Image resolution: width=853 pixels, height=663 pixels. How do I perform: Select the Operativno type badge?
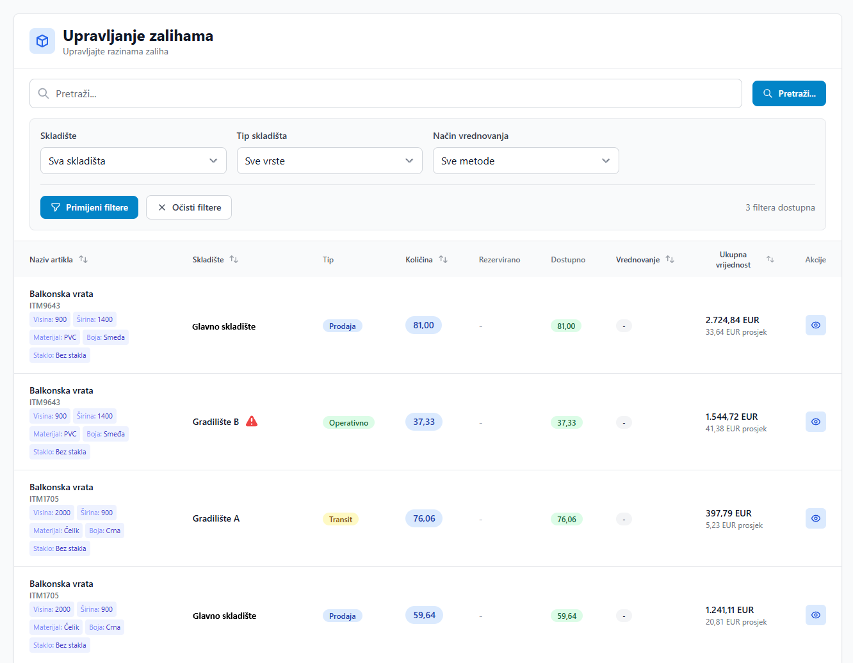click(x=348, y=422)
